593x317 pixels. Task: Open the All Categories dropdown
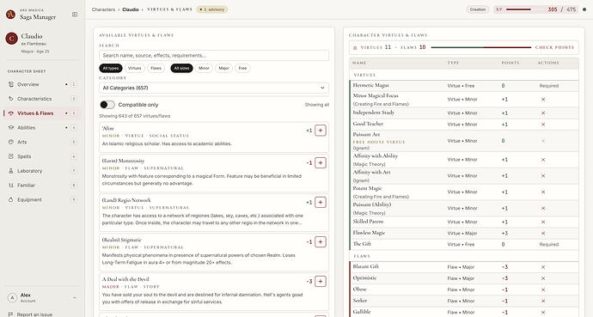214,88
